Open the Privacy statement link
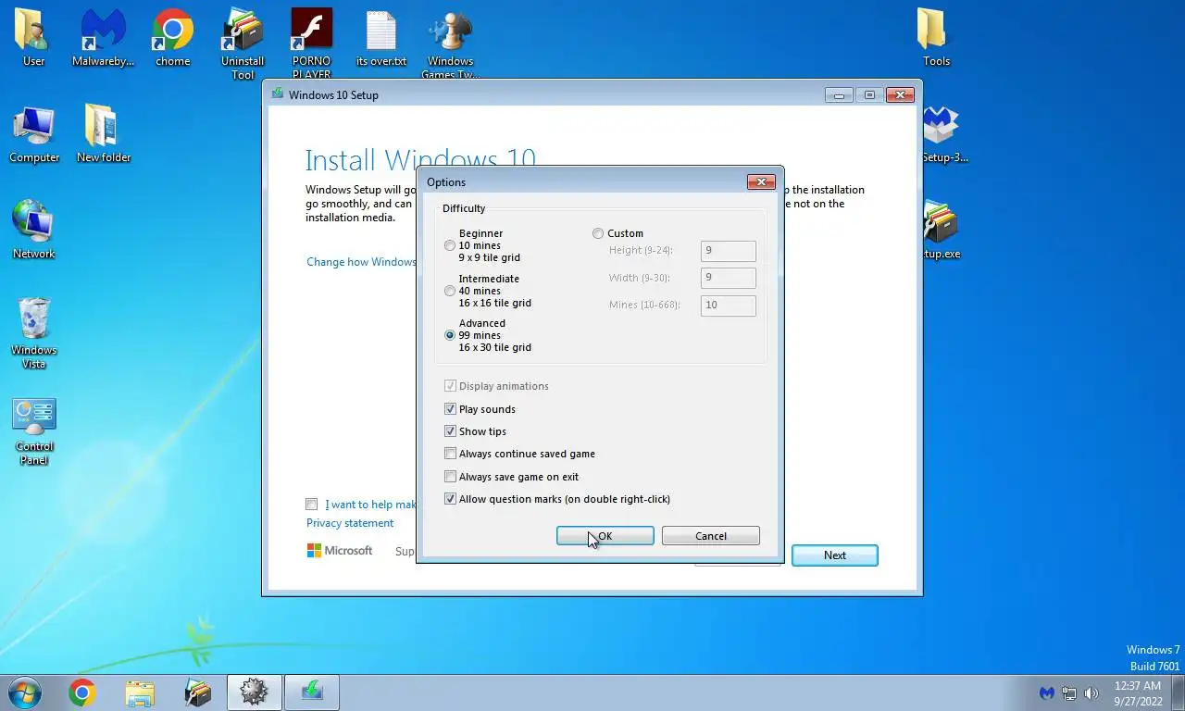 [x=350, y=523]
